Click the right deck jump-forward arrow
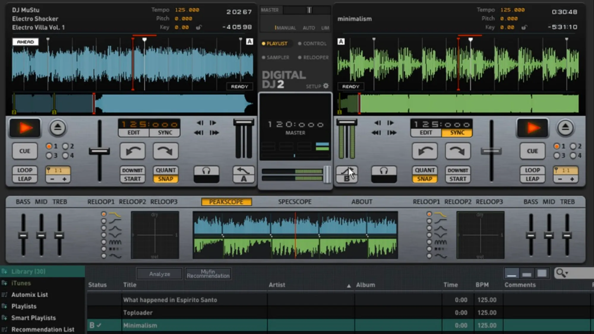 (x=458, y=151)
